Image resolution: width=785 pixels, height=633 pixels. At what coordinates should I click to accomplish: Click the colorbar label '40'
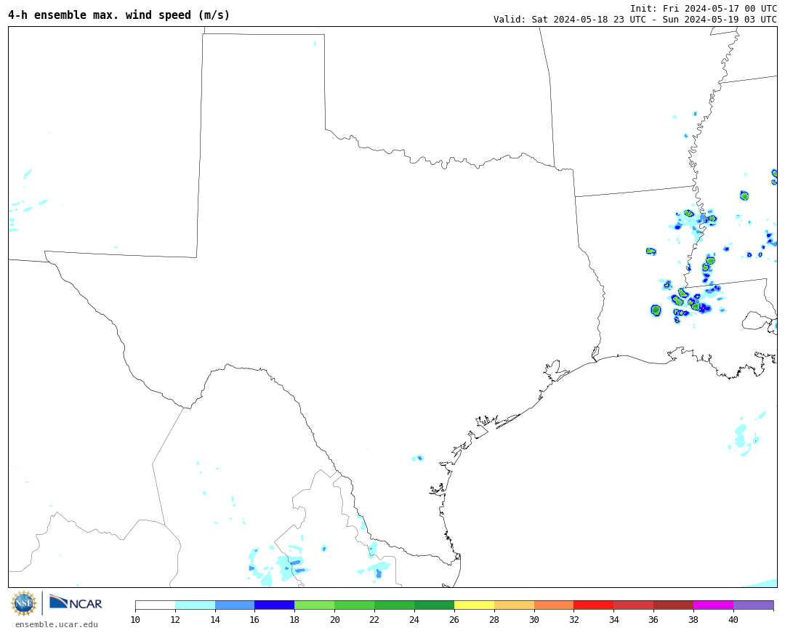click(733, 619)
